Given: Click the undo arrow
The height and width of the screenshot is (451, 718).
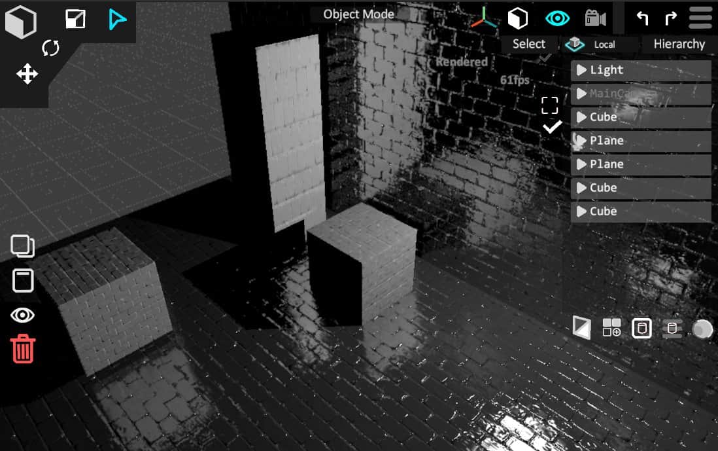Looking at the screenshot, I should point(642,18).
